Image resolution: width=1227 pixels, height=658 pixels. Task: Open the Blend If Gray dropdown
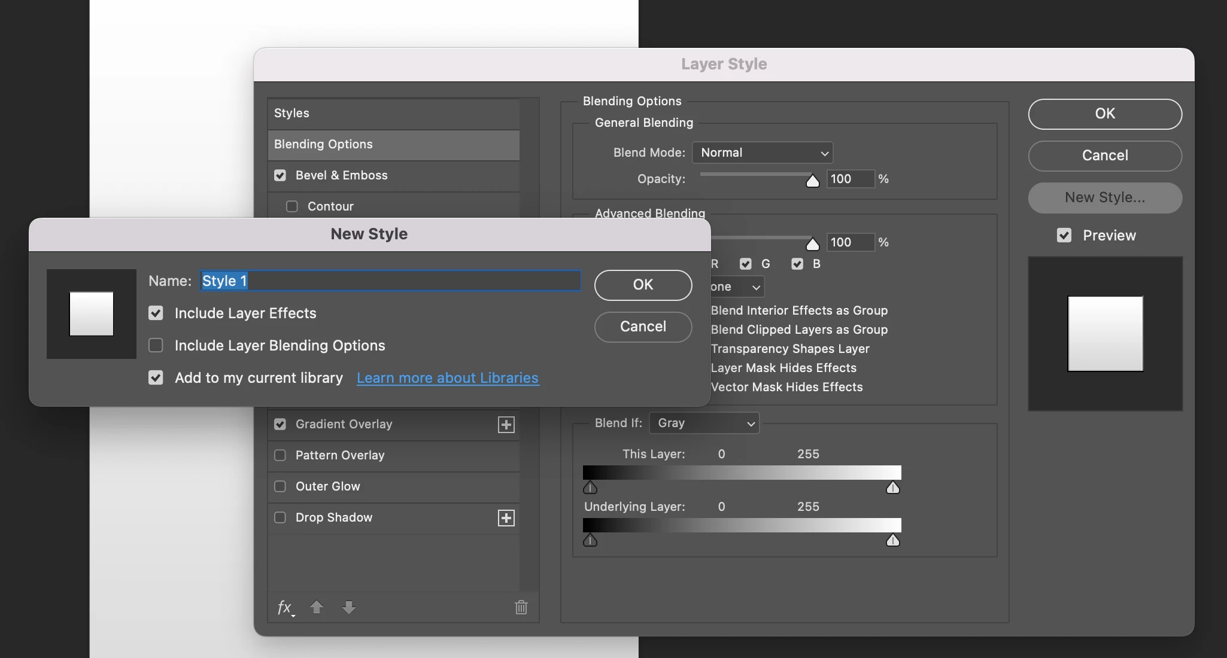point(704,424)
